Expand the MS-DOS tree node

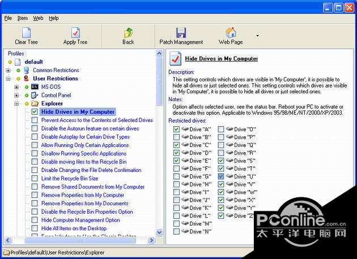(16, 87)
